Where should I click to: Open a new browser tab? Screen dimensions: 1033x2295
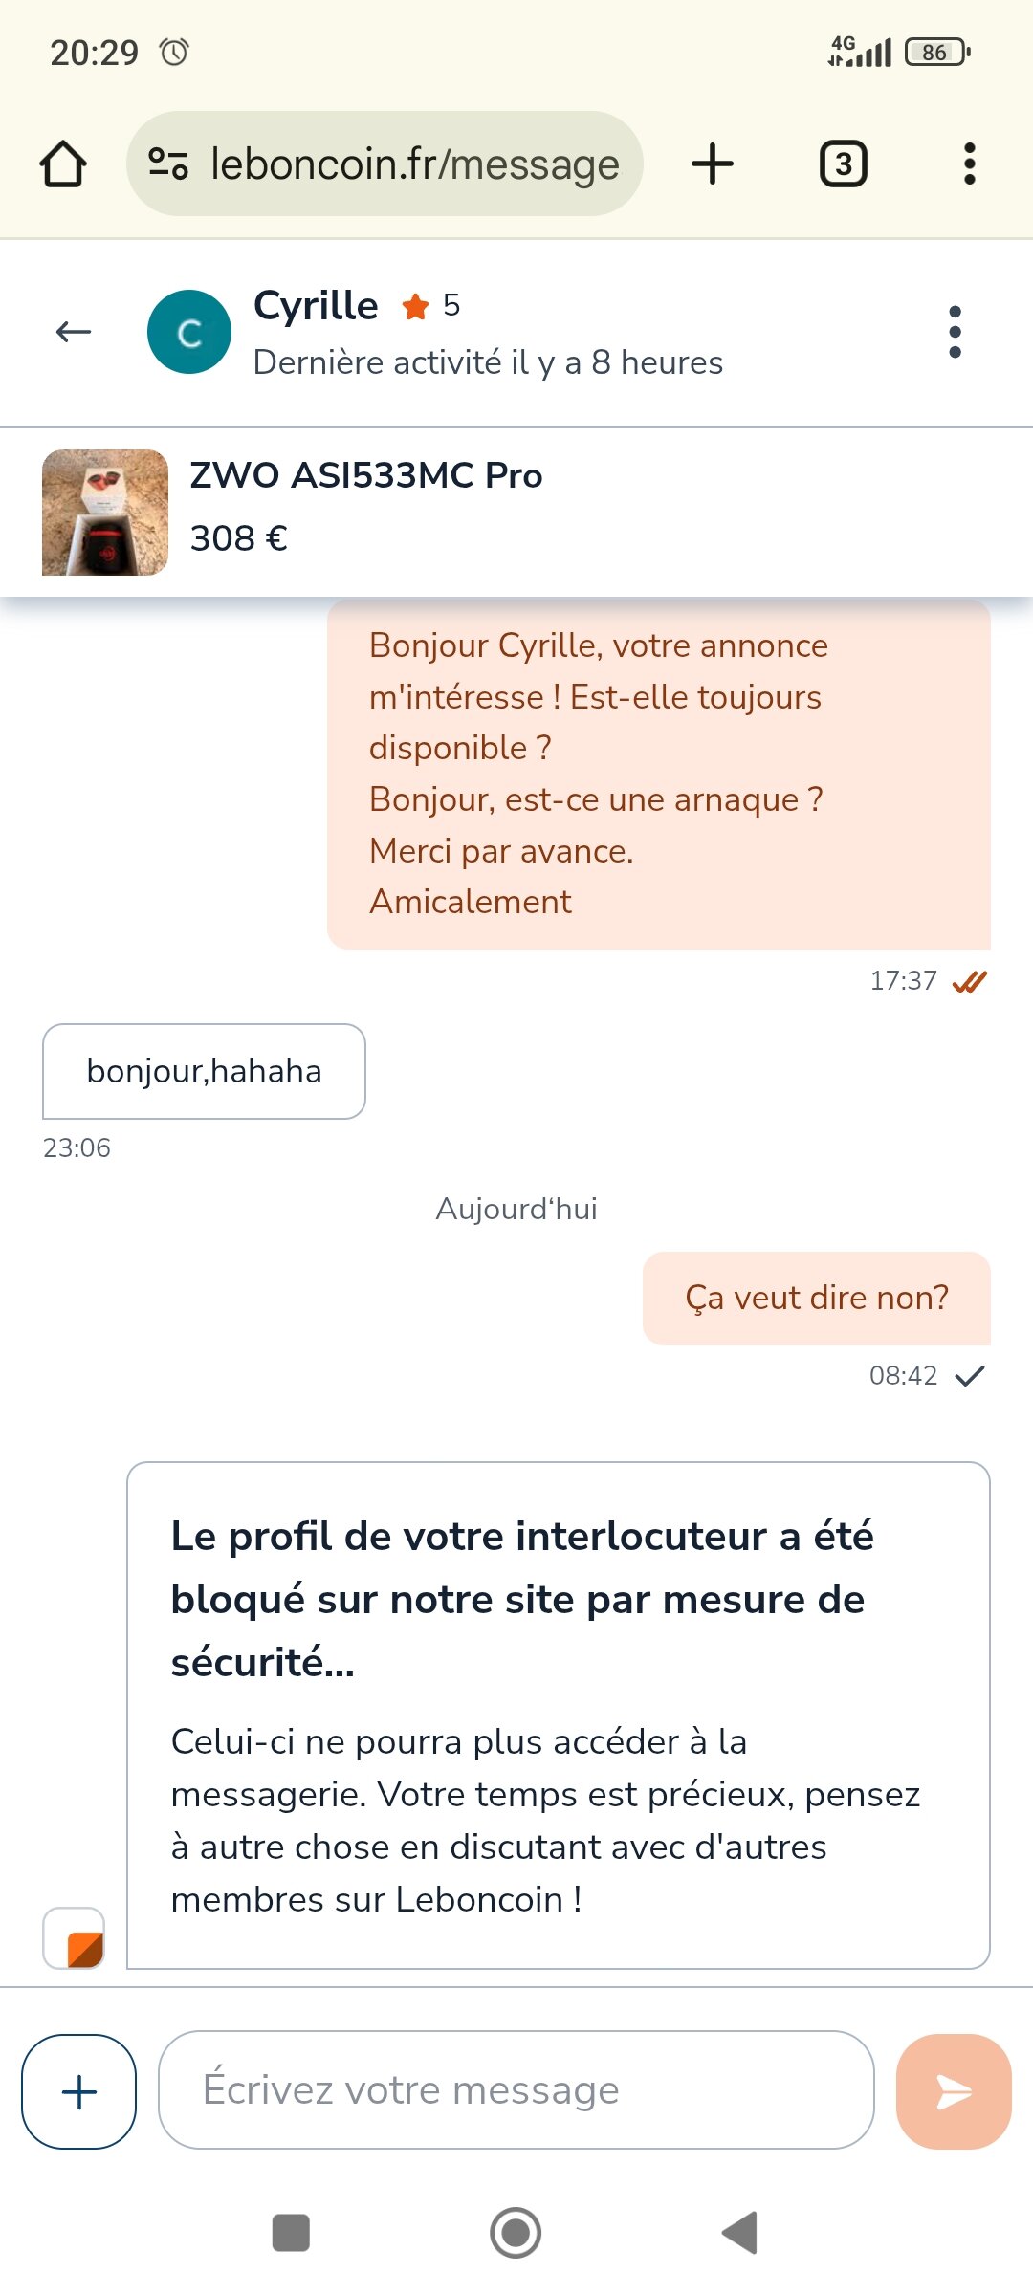coord(713,164)
